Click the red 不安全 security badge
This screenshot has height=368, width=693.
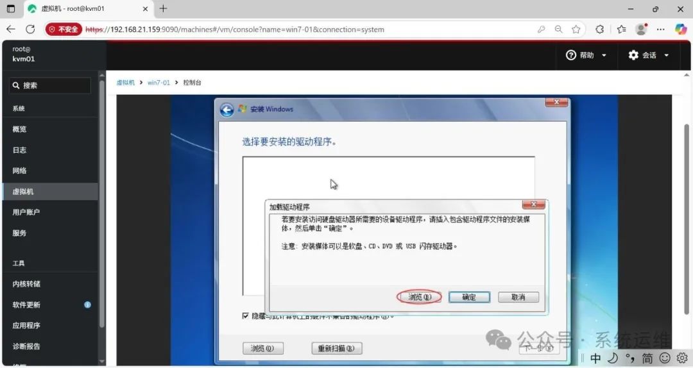(64, 29)
